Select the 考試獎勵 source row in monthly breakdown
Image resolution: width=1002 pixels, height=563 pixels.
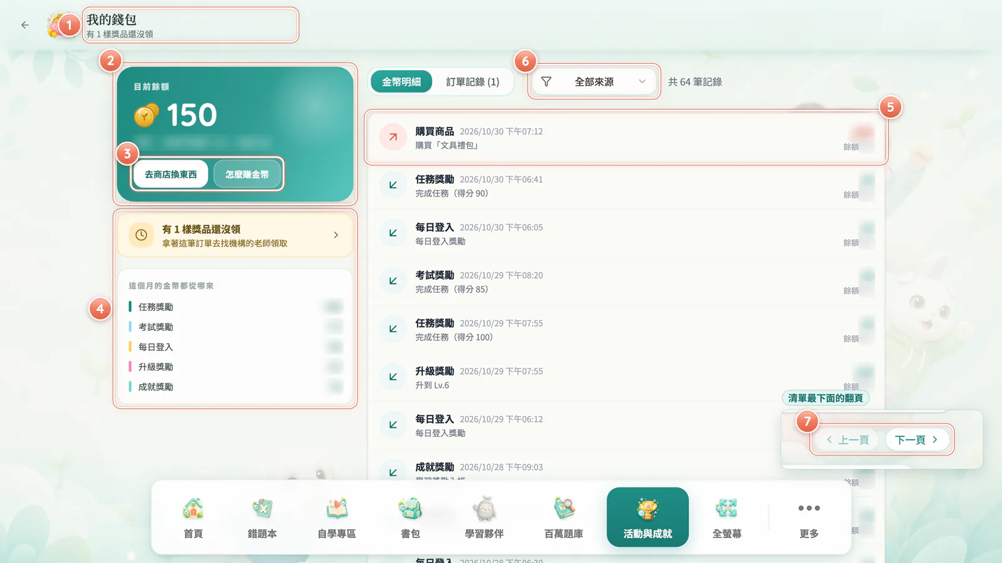[x=235, y=327]
